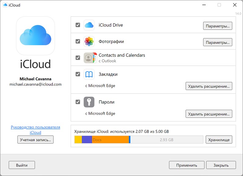The width and height of the screenshot is (243, 176).
Task: Click the Фотографии pinwheel icon
Action: [x=89, y=41]
